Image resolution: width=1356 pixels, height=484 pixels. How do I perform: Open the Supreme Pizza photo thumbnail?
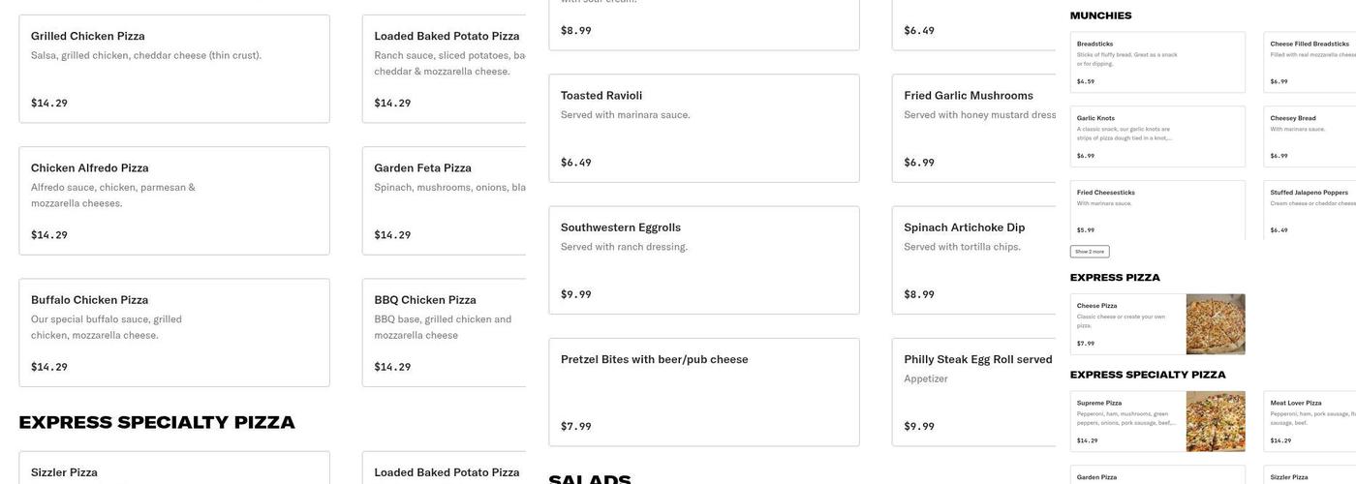click(1216, 421)
